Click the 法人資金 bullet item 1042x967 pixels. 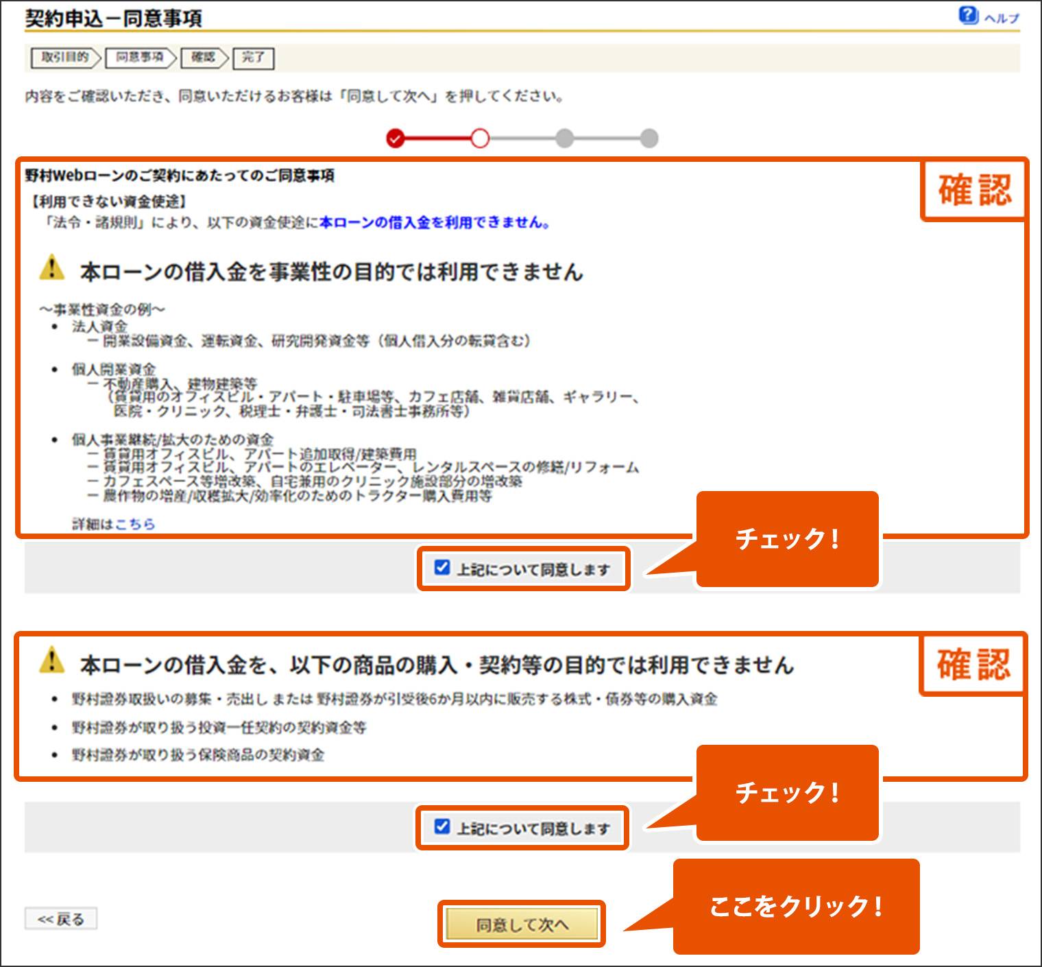(100, 326)
